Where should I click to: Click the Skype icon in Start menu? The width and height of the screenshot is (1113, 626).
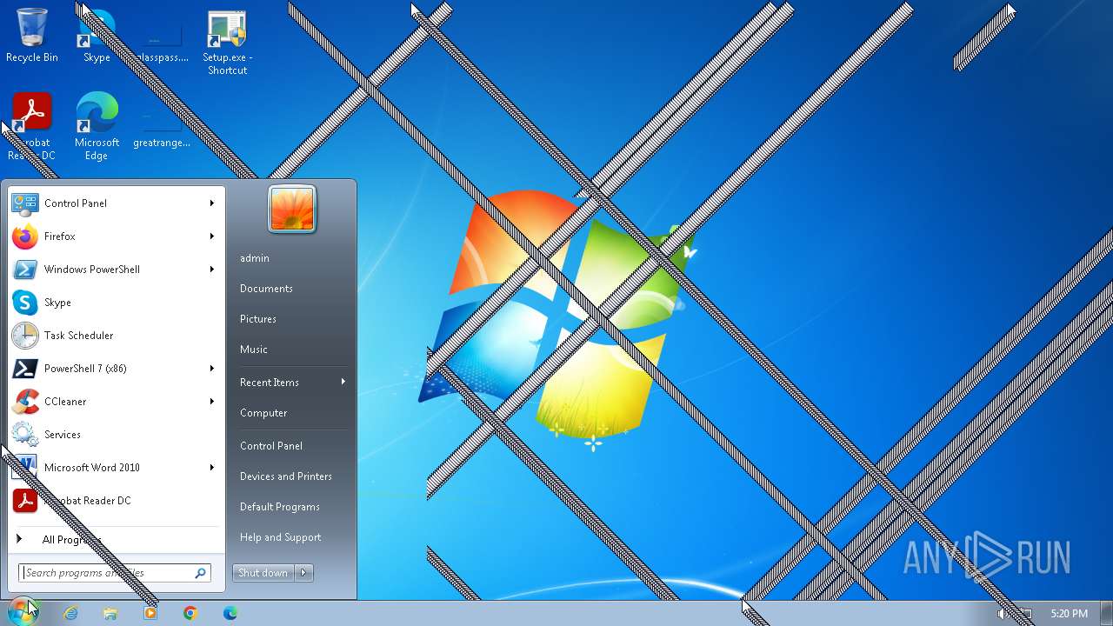[x=25, y=303]
